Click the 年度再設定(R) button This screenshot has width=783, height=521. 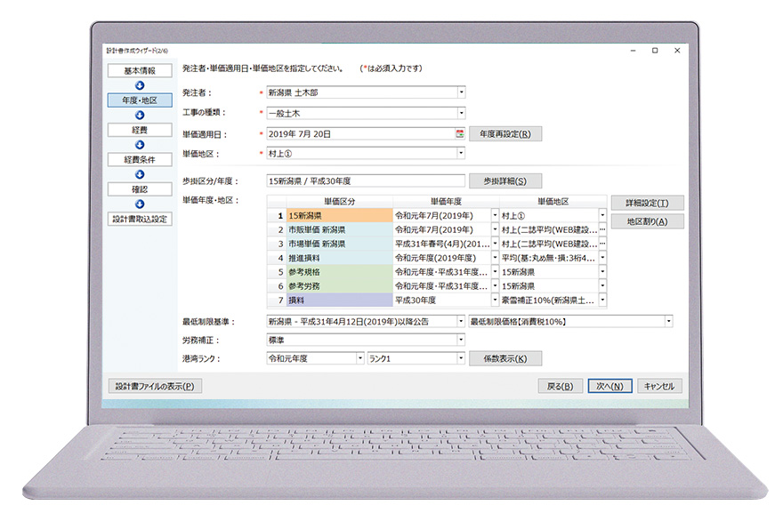[505, 134]
